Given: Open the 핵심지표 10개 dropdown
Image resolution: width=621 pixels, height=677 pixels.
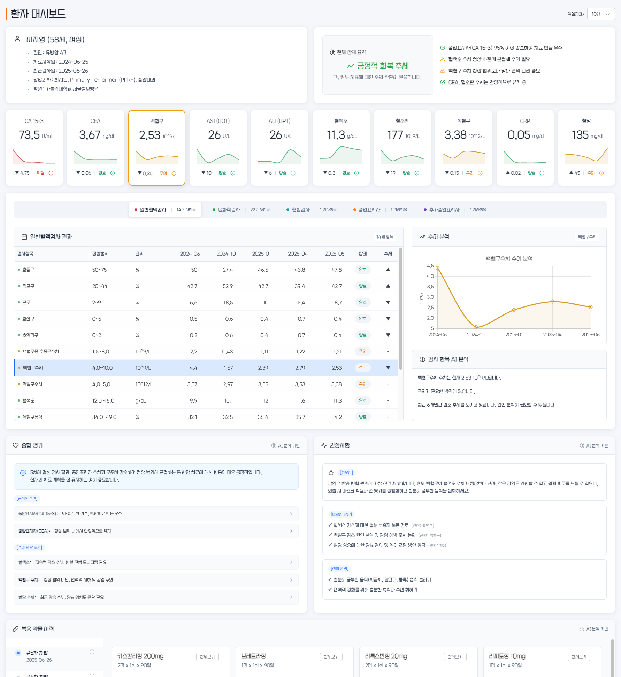Looking at the screenshot, I should [x=601, y=14].
